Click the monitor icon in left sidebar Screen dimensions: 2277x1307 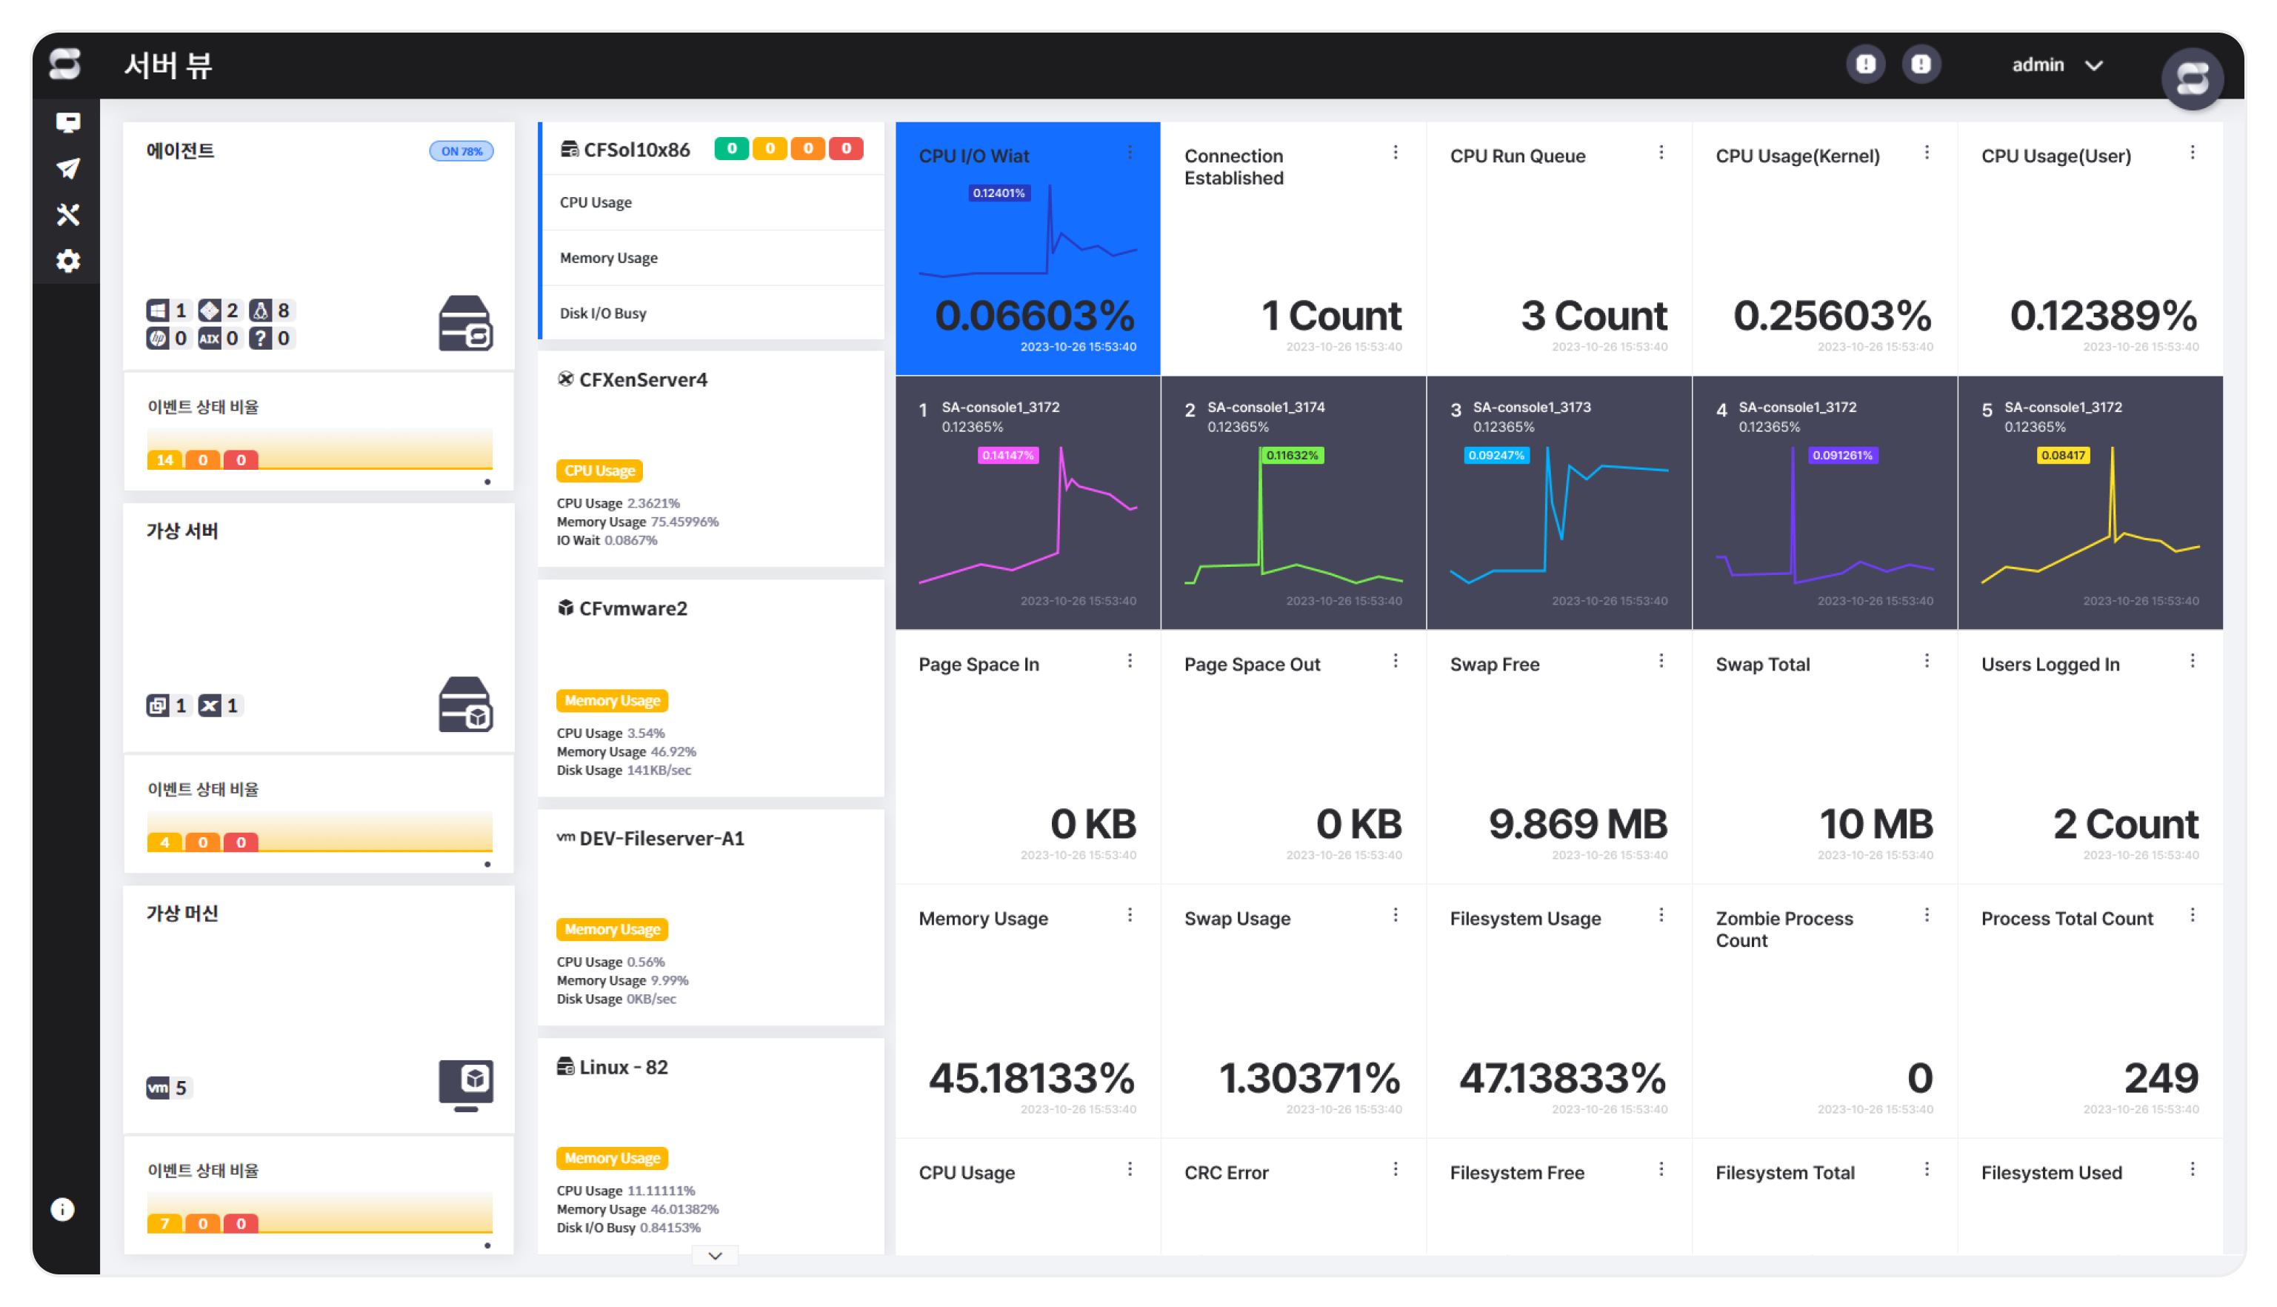[68, 122]
